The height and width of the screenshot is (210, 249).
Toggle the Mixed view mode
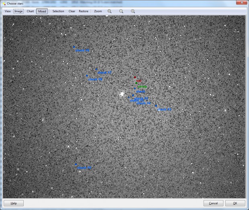point(42,11)
